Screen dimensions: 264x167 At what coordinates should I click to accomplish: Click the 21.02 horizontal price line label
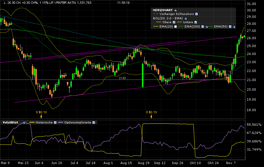coord(122,78)
